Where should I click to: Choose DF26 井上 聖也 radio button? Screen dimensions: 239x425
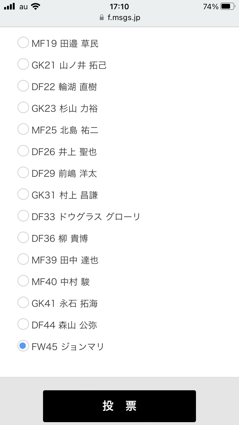[23, 151]
